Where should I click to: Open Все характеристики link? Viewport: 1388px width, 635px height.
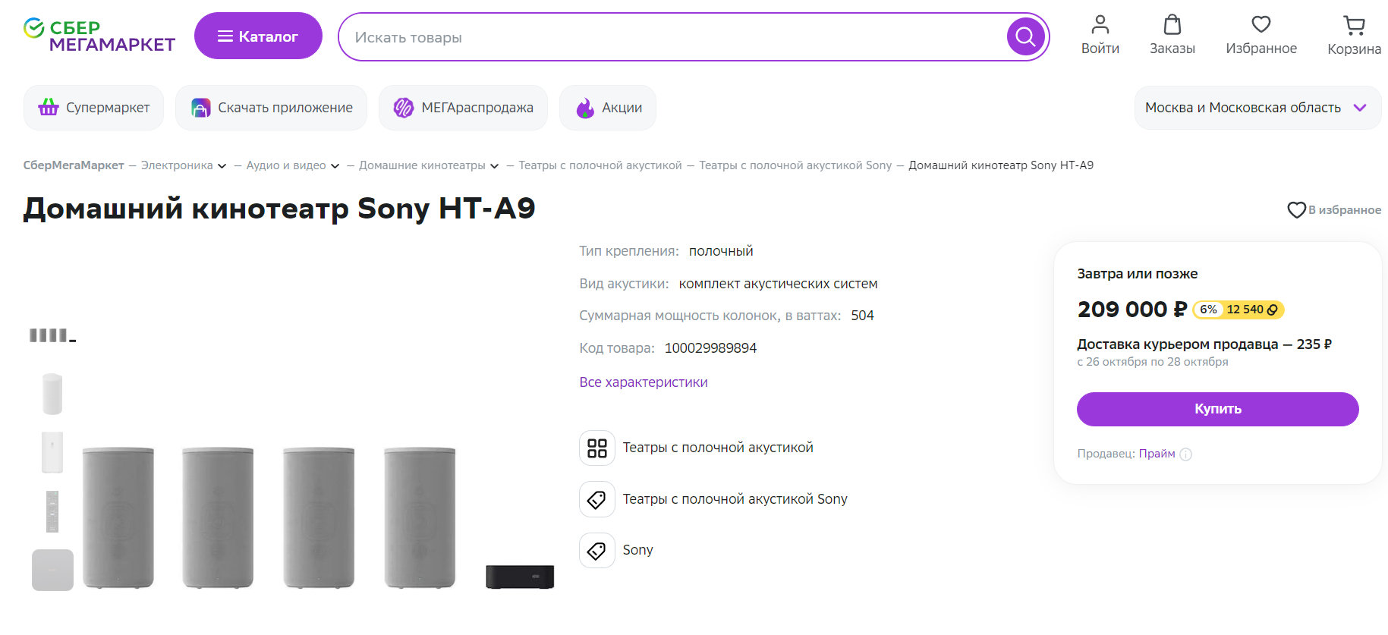(643, 382)
